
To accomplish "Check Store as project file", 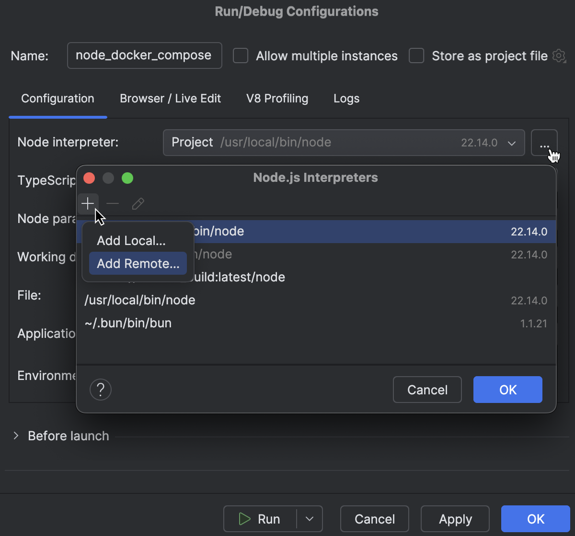I will click(416, 56).
